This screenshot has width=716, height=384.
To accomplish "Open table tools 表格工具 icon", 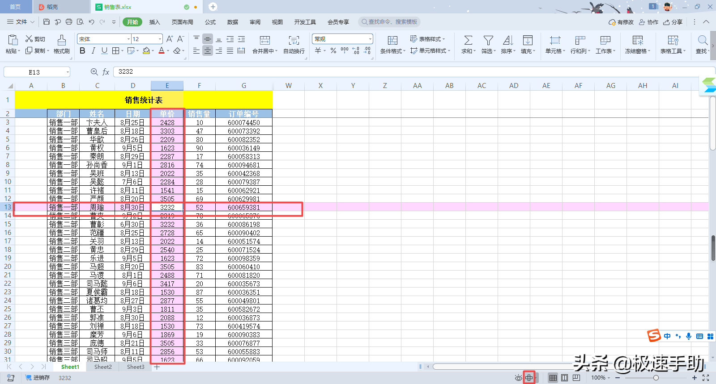I will (673, 40).
